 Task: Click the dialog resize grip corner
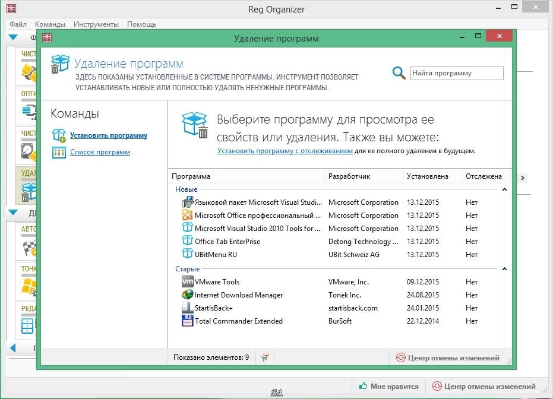pyautogui.click(x=508, y=362)
